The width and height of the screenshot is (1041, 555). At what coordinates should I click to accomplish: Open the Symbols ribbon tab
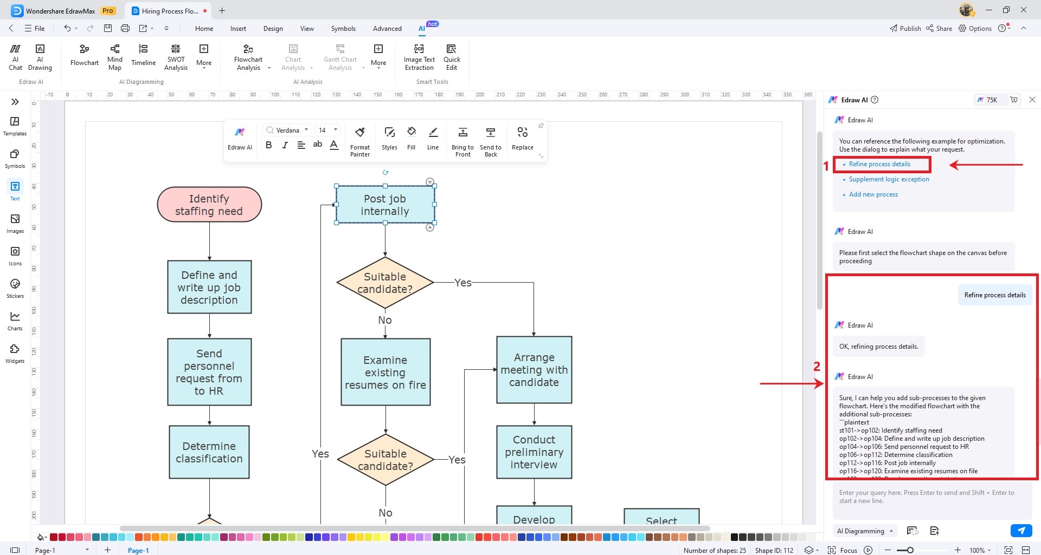(x=343, y=28)
